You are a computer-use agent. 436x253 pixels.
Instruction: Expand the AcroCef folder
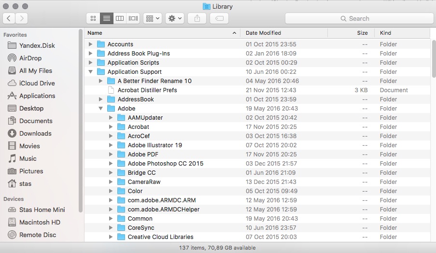[111, 136]
